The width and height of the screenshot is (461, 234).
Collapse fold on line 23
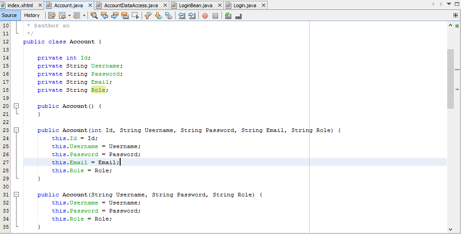point(17,130)
